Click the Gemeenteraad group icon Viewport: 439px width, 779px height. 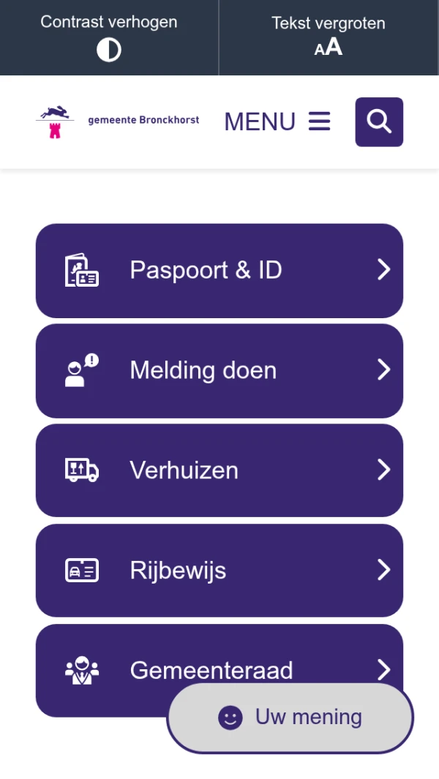81,670
